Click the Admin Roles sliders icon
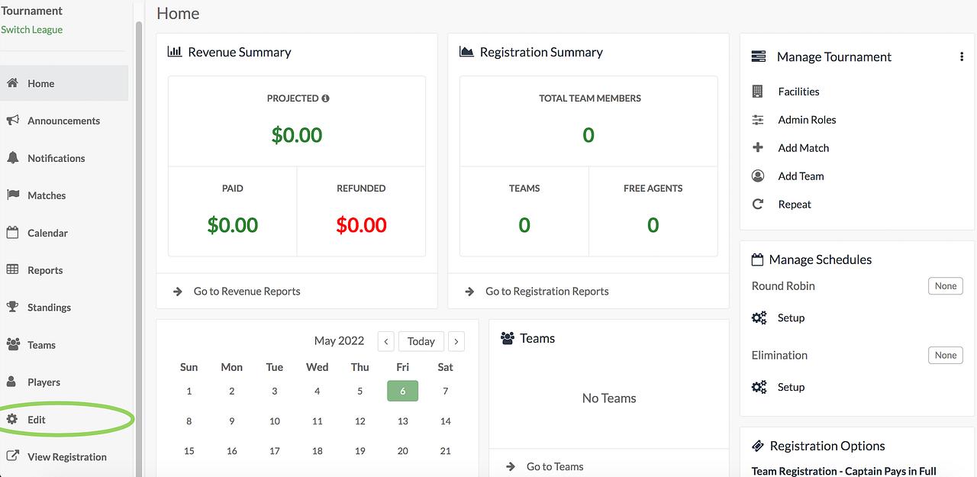This screenshot has width=977, height=477. point(758,120)
